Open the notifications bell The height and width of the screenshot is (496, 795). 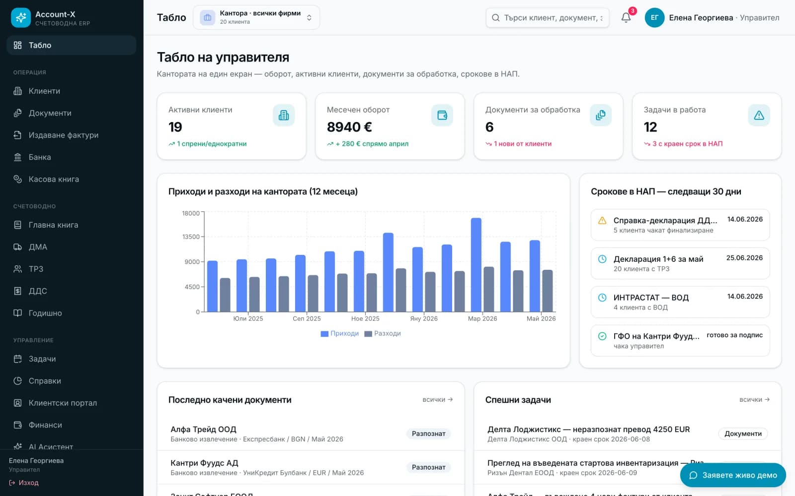(626, 17)
